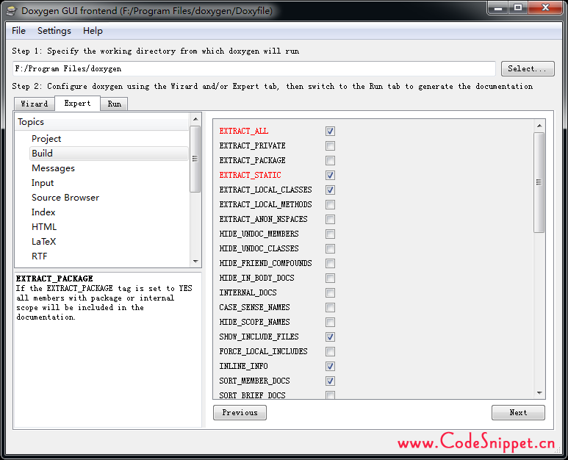
Task: Enable CASE_SENSE_NAMES checkbox
Action: pos(330,307)
